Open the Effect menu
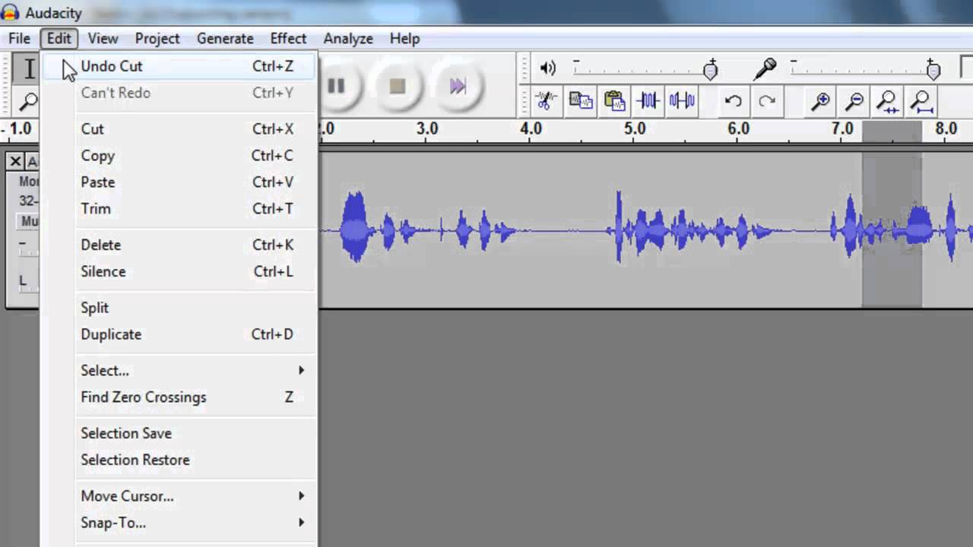 coord(288,38)
